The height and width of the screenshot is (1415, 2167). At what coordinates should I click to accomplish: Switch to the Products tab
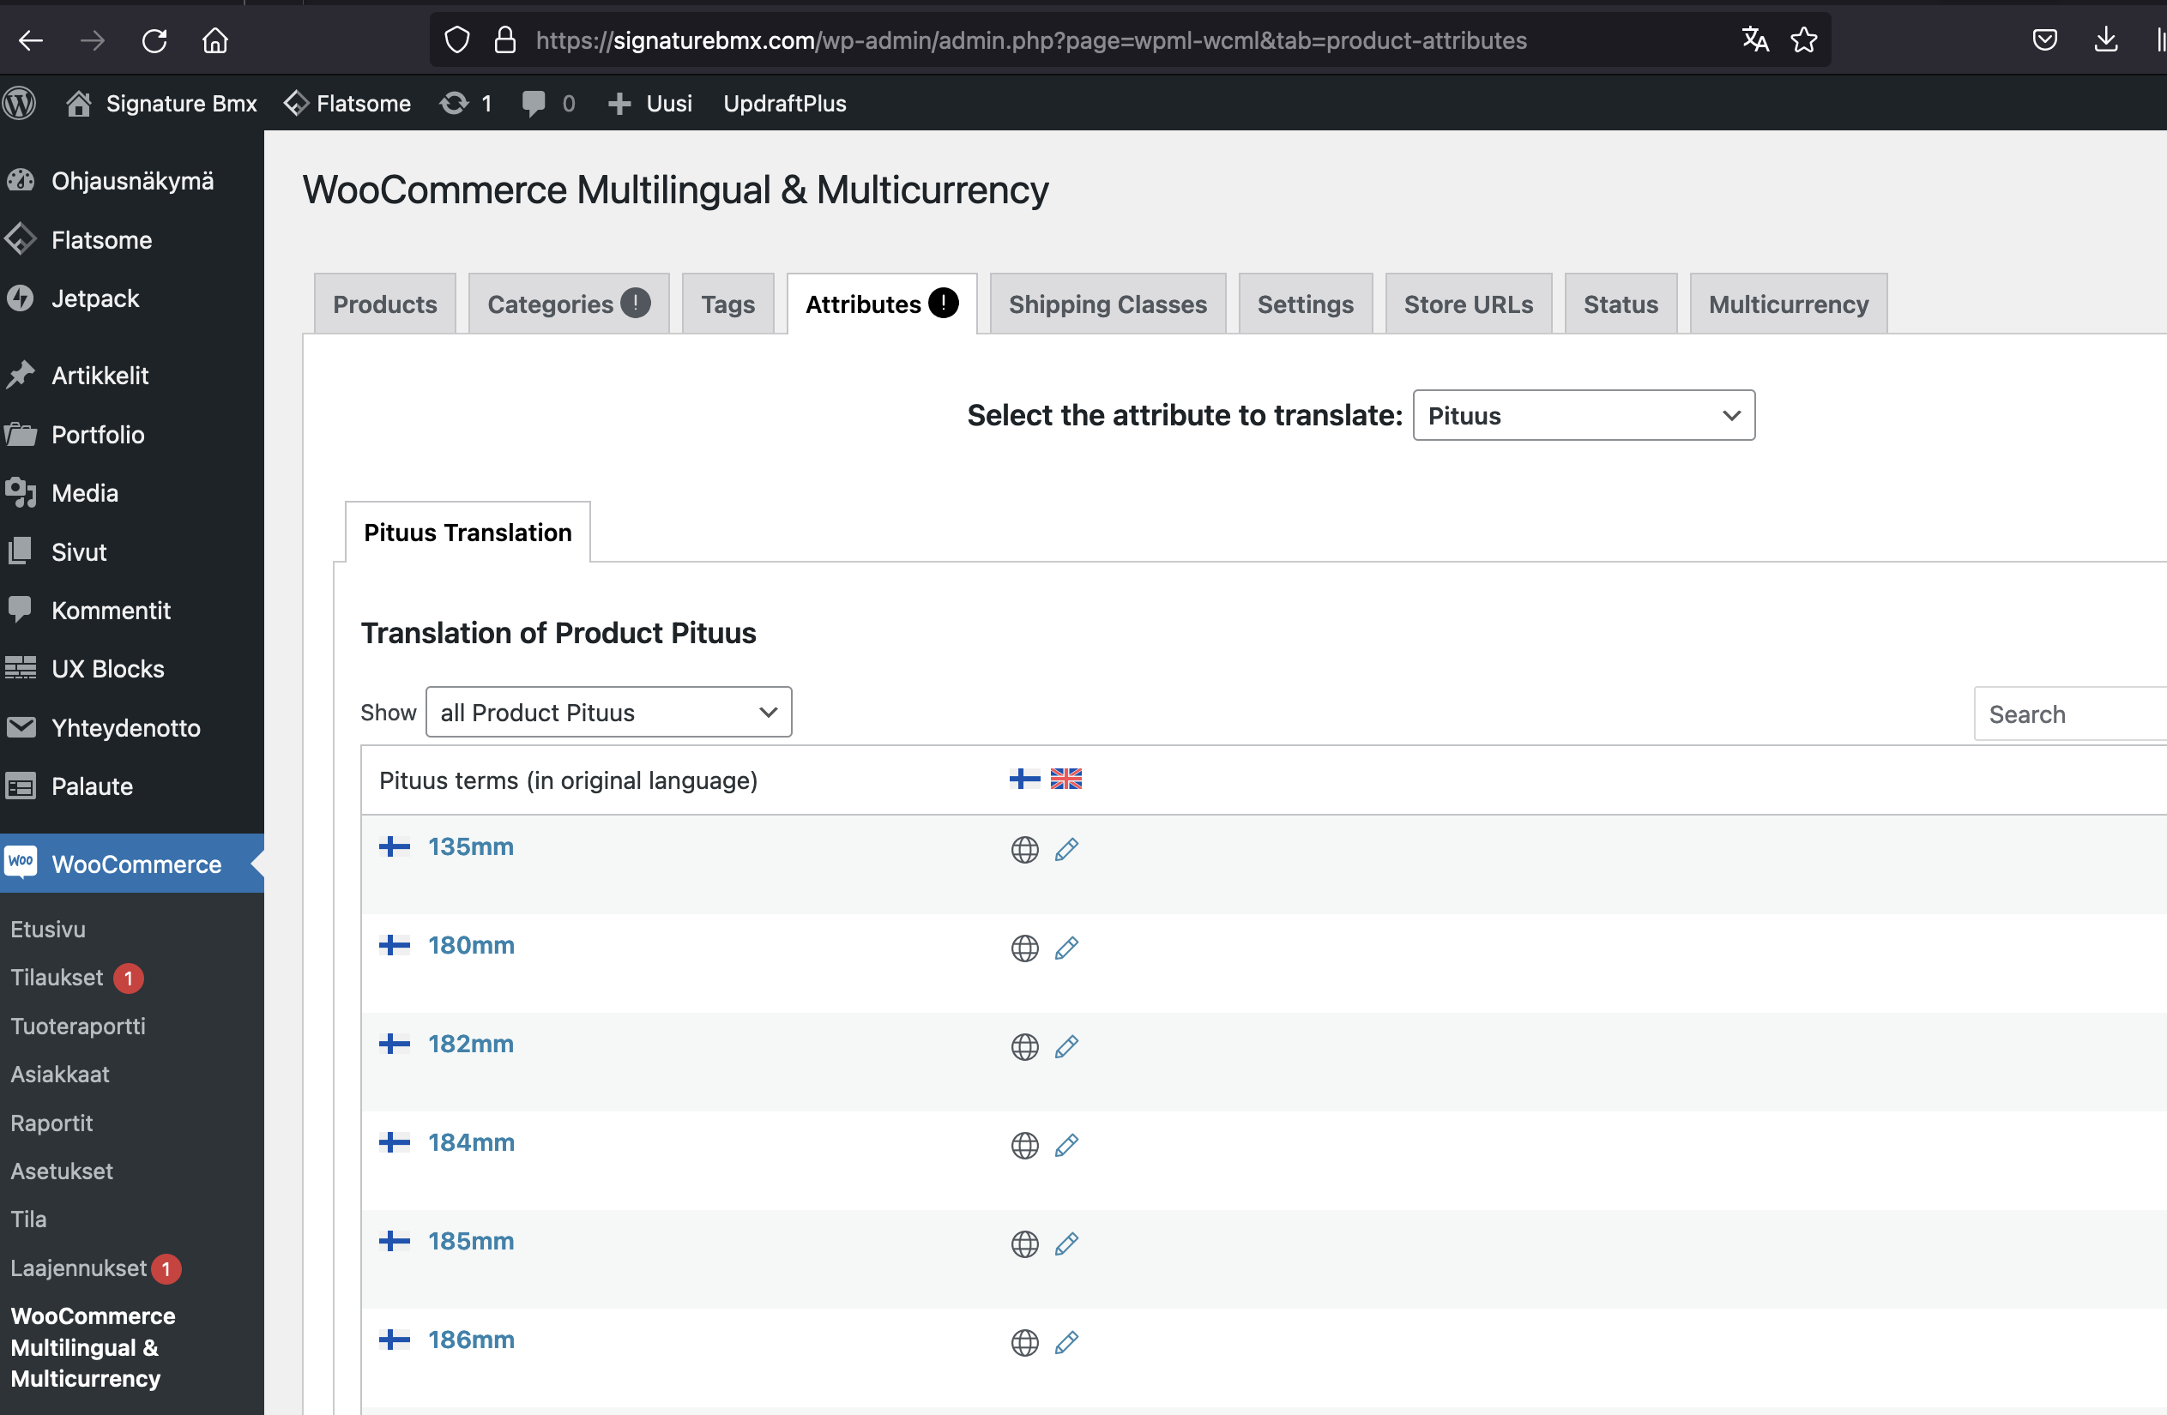385,304
